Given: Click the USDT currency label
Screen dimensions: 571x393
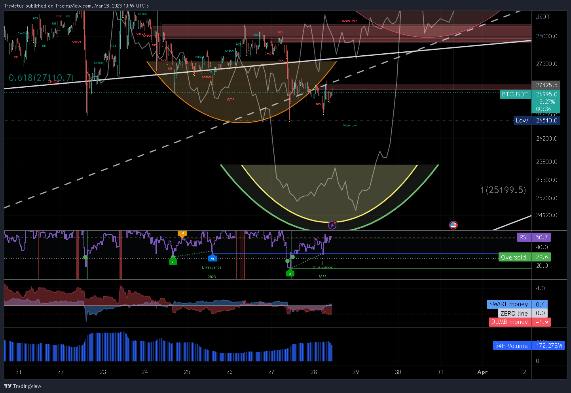Looking at the screenshot, I should [543, 17].
